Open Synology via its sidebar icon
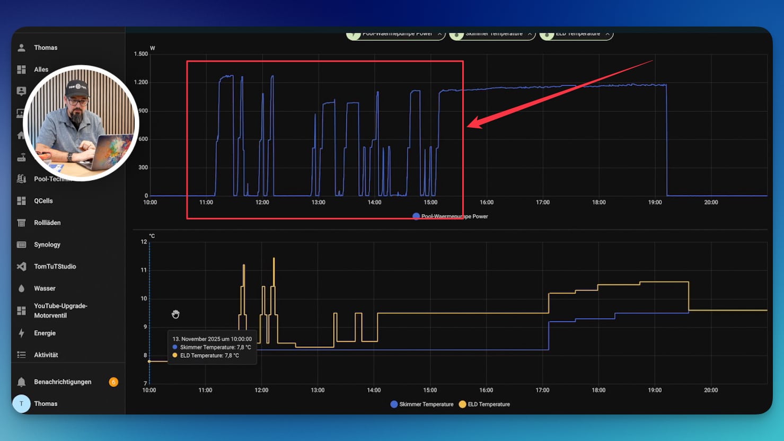The width and height of the screenshot is (784, 441). [21, 244]
